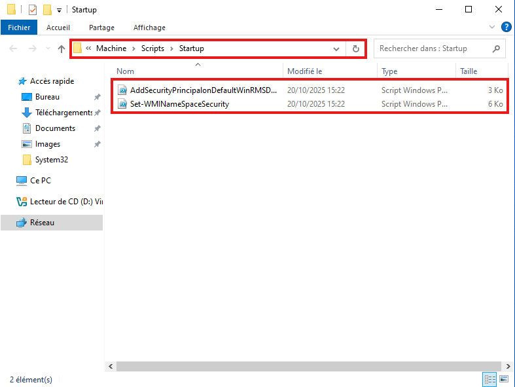
Task: Switch to details view mode
Action: point(489,379)
